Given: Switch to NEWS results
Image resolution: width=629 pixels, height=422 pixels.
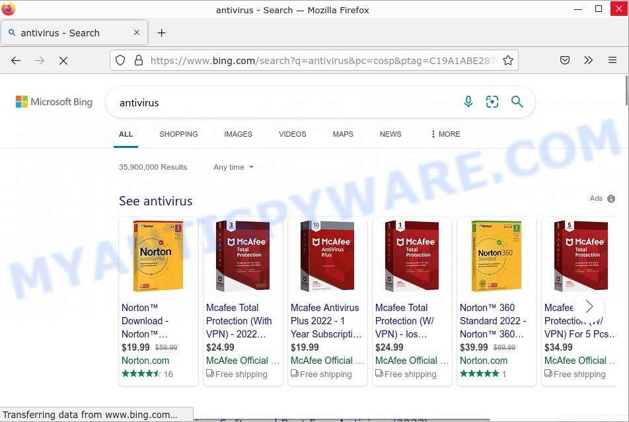Looking at the screenshot, I should 390,134.
